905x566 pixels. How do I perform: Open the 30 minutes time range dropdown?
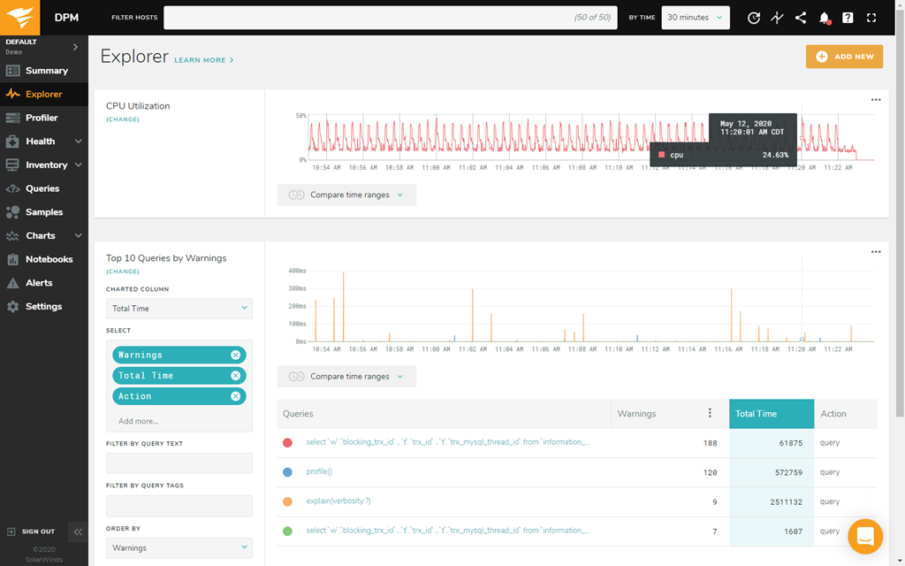(x=696, y=18)
